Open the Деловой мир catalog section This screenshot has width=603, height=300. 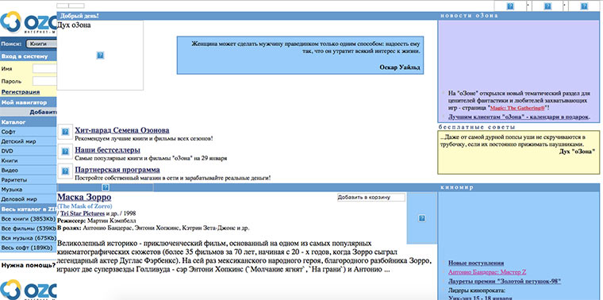(x=28, y=199)
